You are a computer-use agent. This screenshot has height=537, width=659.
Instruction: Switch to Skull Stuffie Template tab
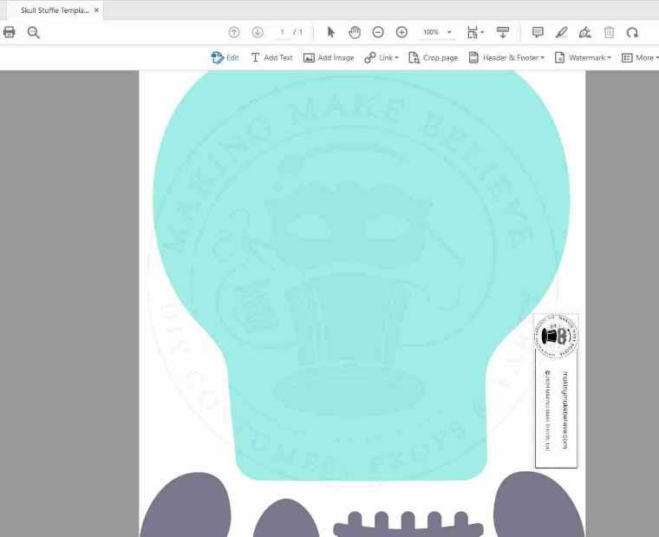tap(54, 10)
